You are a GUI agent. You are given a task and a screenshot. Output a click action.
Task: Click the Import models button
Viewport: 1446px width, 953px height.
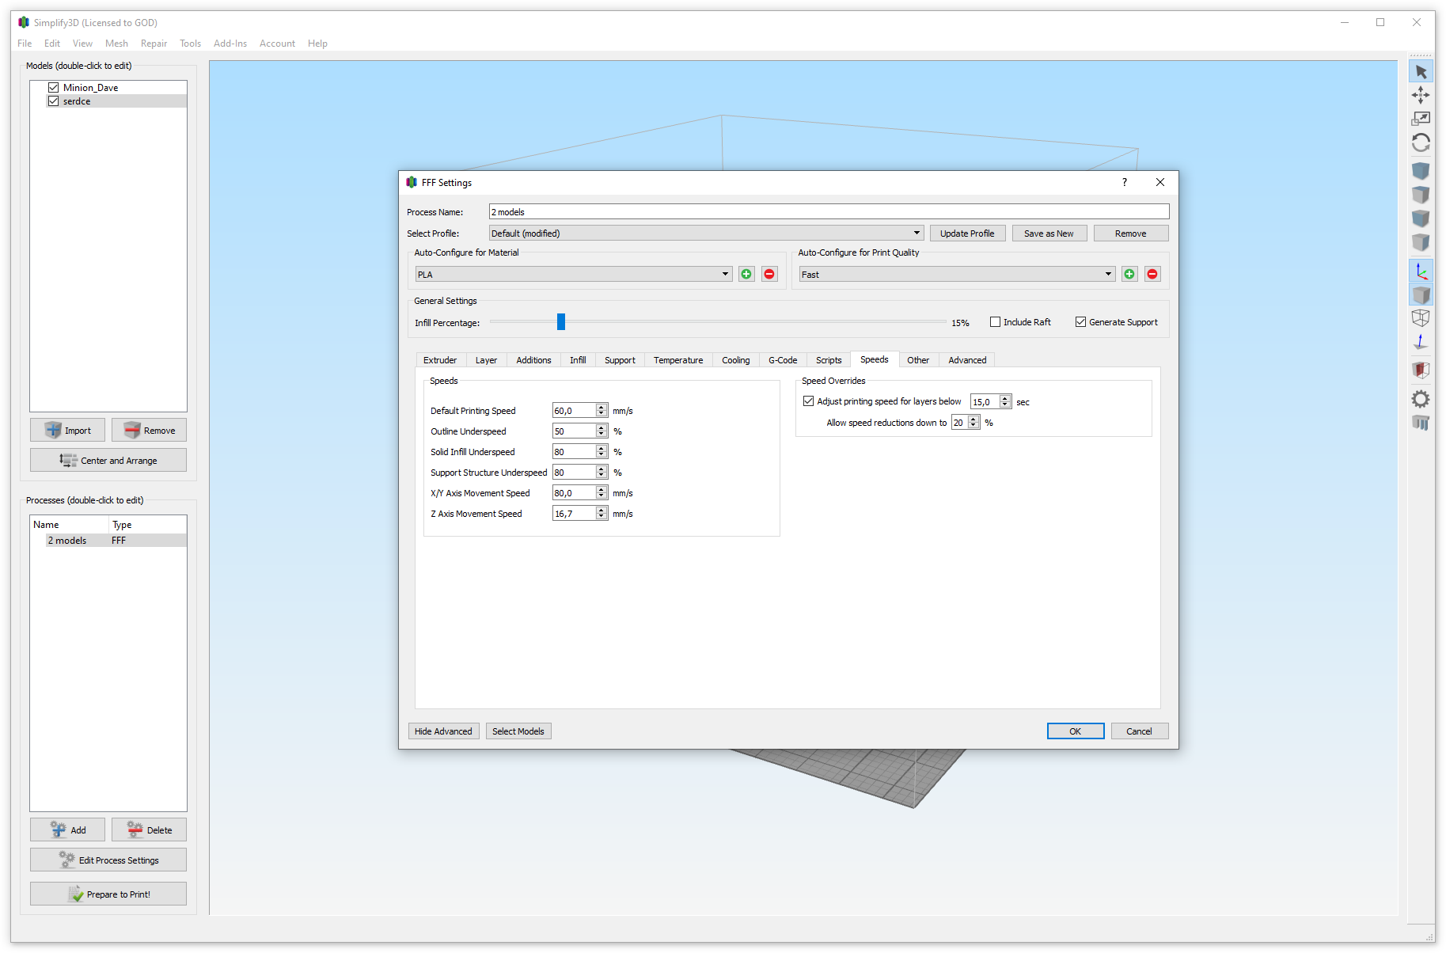(x=67, y=430)
